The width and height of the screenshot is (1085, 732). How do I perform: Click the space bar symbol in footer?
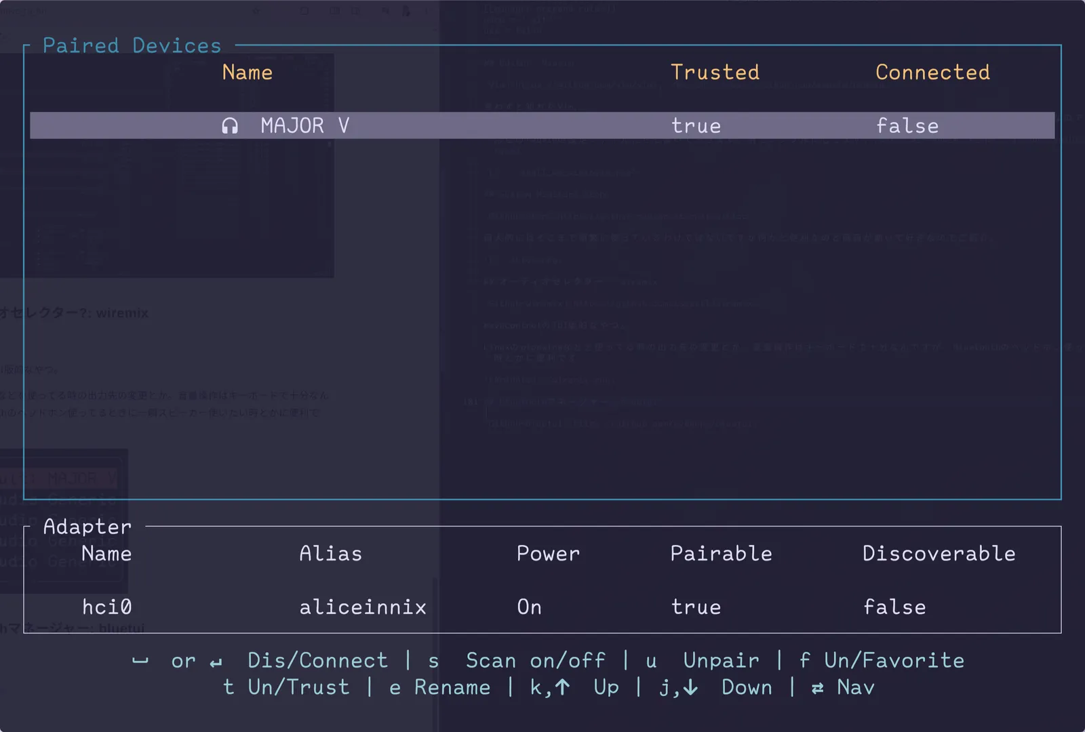140,661
